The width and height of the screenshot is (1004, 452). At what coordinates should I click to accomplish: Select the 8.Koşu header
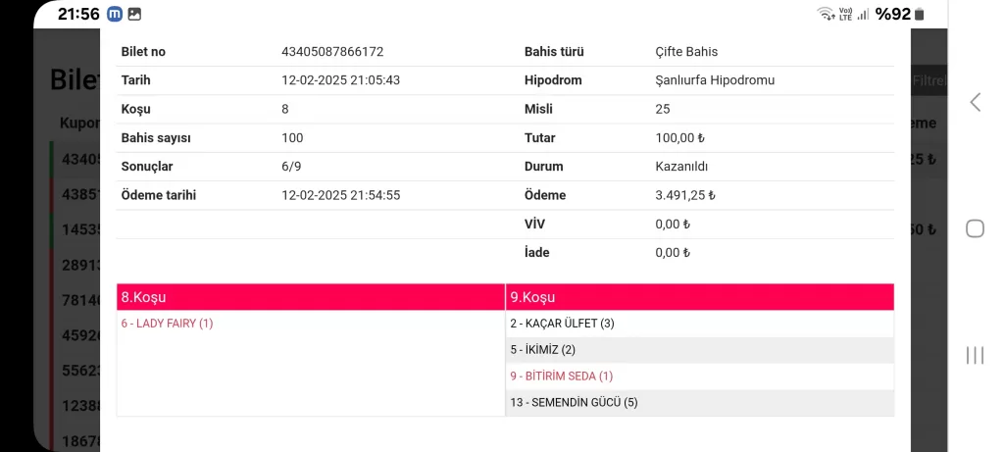[310, 297]
